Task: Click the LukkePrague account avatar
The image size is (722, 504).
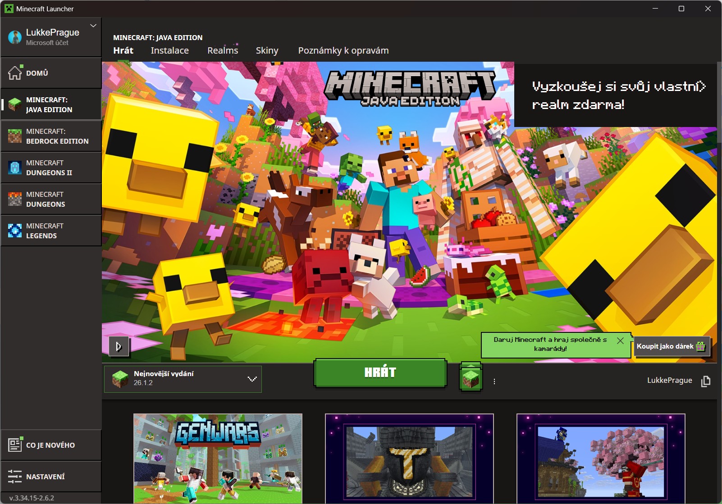Action: point(15,37)
